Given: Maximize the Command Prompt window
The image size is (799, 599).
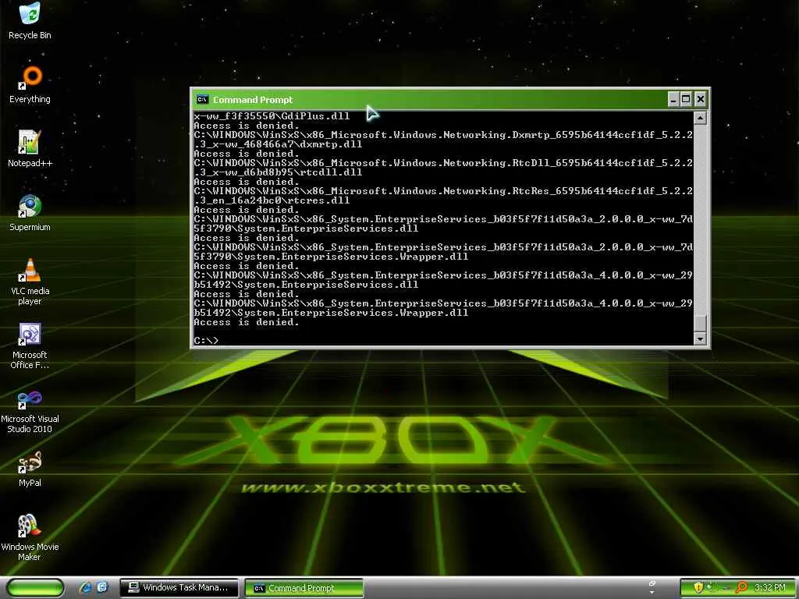Looking at the screenshot, I should [687, 99].
